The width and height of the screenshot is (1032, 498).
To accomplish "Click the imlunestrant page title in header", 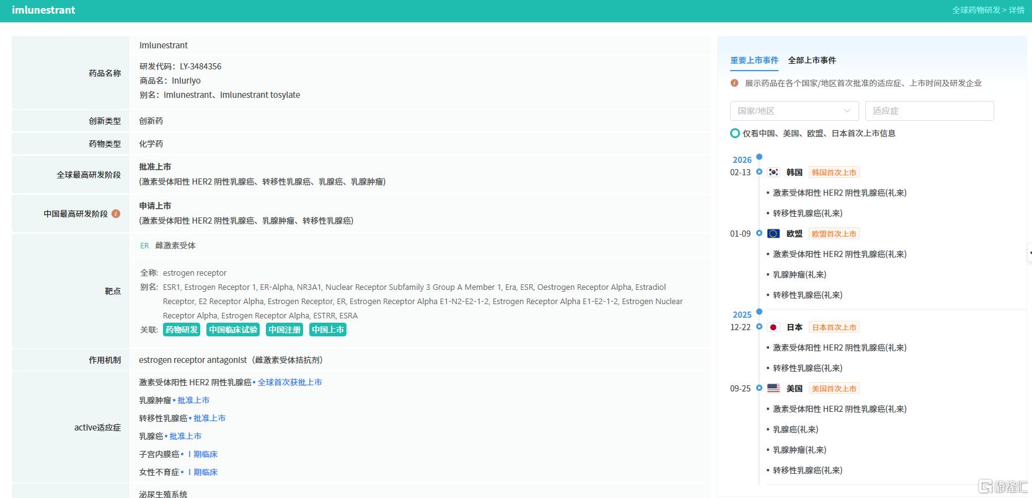I will pos(43,10).
